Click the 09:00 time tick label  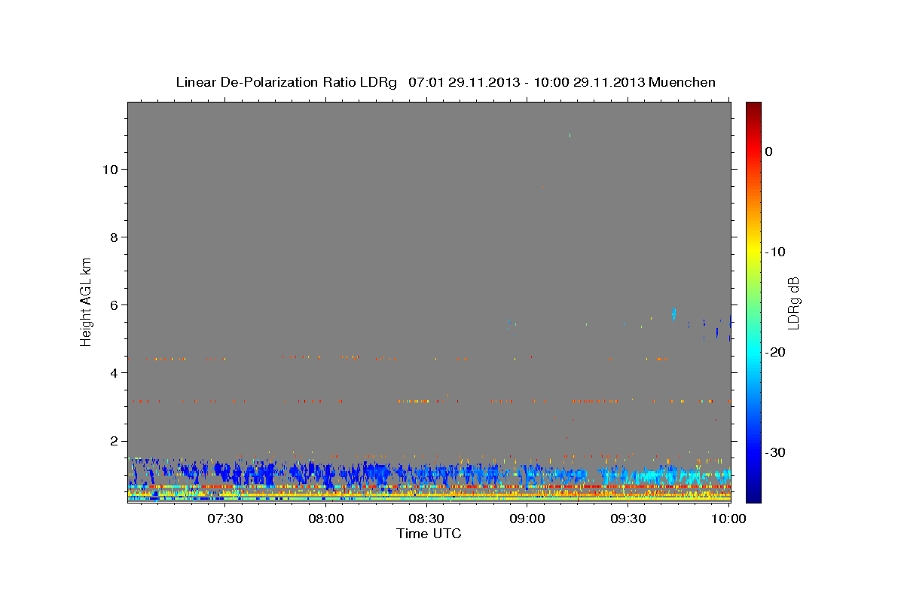pos(527,519)
